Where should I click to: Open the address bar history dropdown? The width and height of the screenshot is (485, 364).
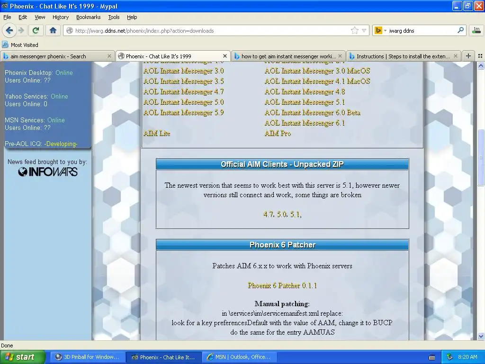click(364, 30)
